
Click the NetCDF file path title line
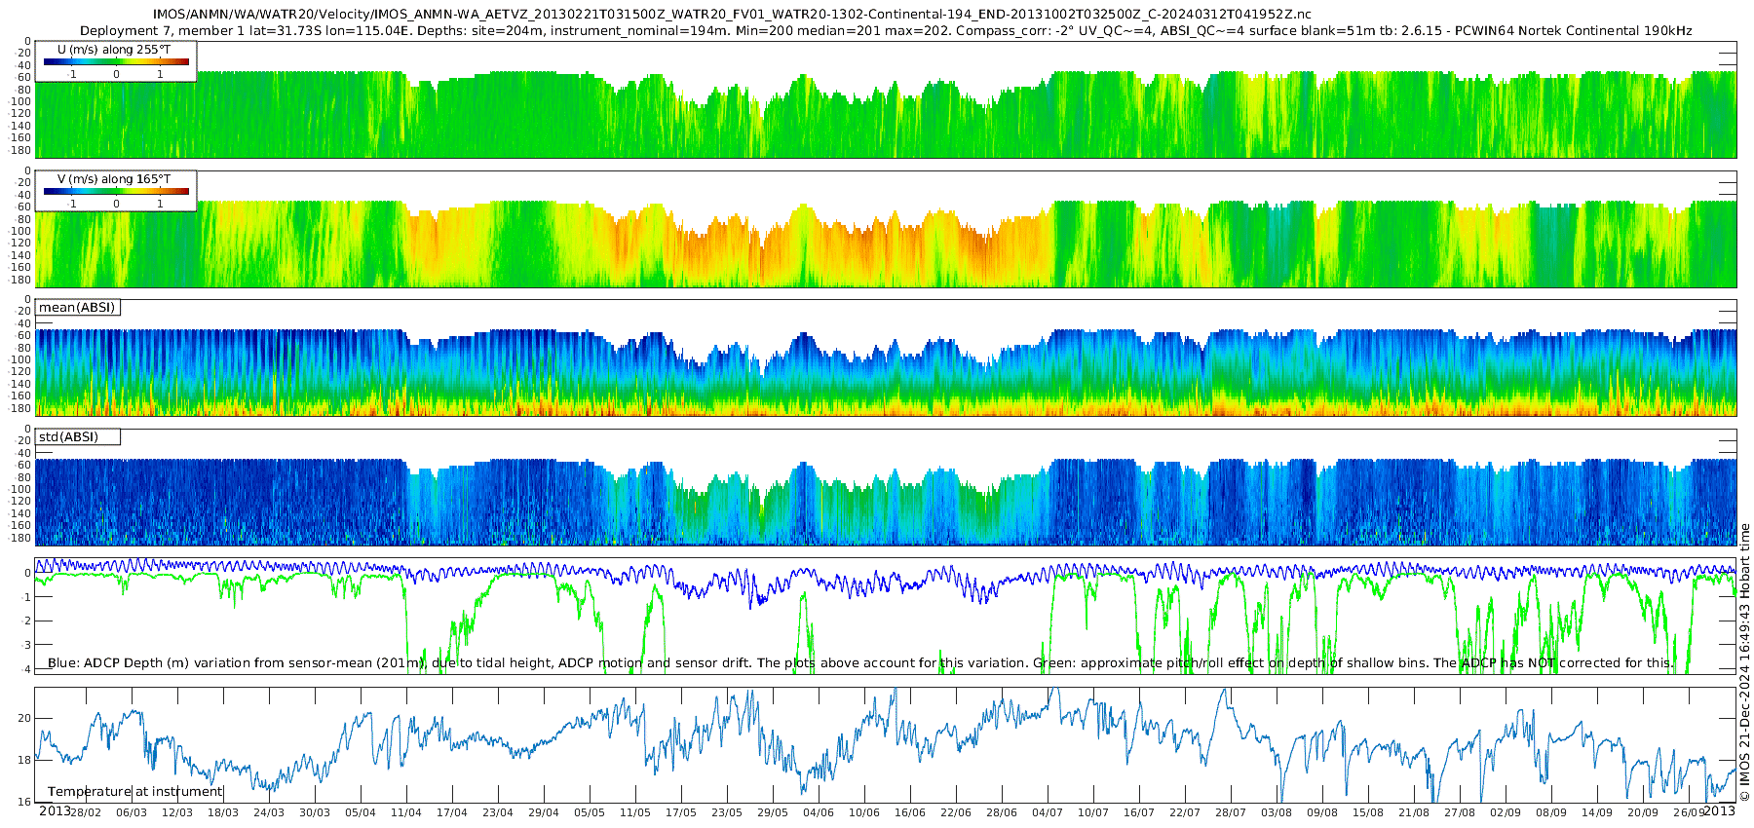(732, 15)
